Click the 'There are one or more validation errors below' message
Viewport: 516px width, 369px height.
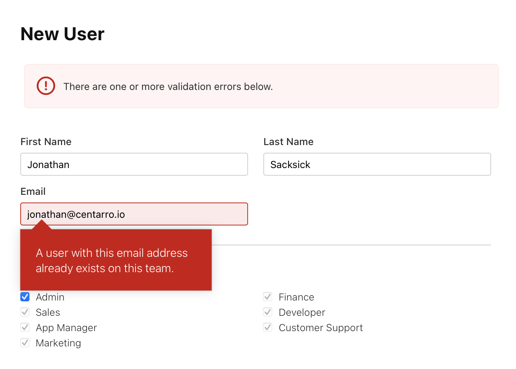[168, 87]
